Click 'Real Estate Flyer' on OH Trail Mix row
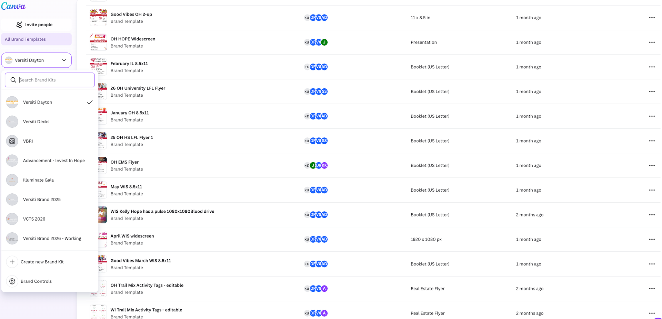 coord(428,289)
